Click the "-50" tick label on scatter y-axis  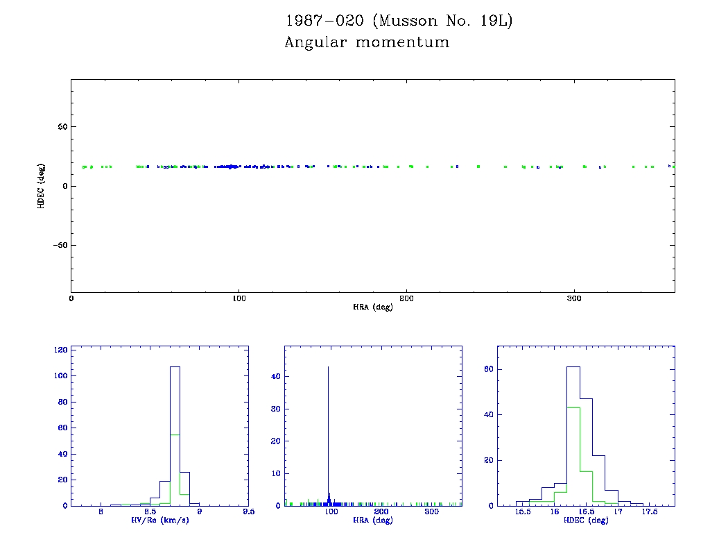58,246
